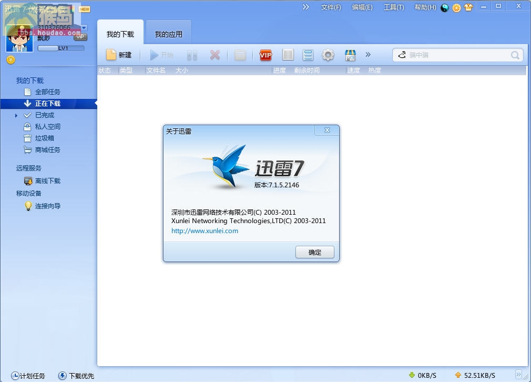Open the store icon in the toolbar

[350, 55]
